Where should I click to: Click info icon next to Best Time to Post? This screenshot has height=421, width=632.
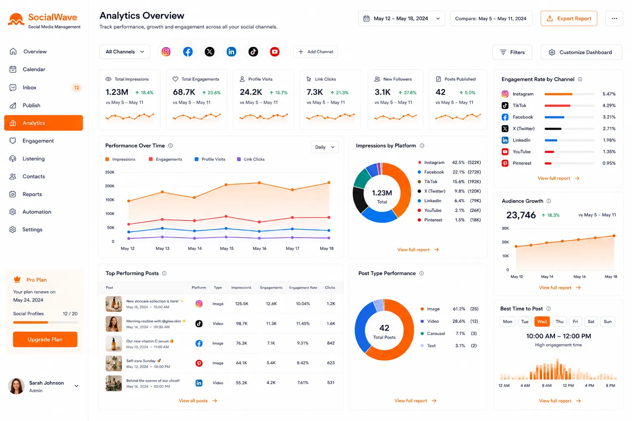548,309
